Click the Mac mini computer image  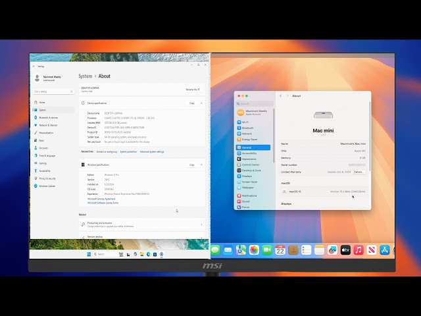[x=323, y=115]
